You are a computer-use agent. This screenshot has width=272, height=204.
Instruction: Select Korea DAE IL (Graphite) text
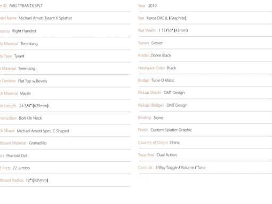point(166,18)
